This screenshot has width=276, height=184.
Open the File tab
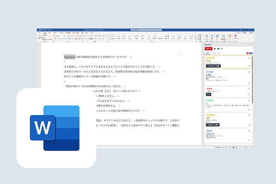click(x=40, y=33)
